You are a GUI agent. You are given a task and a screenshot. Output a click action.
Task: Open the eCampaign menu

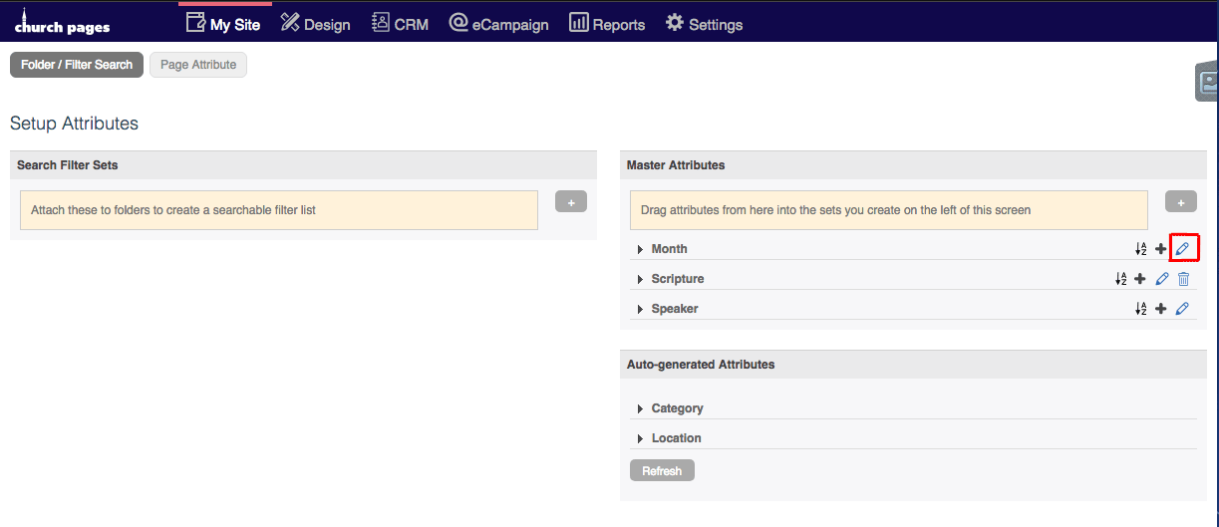[x=498, y=24]
